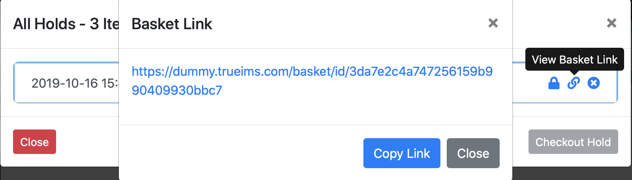The height and width of the screenshot is (180, 632).
Task: Close the All Holds dialog using its X
Action: (x=611, y=23)
